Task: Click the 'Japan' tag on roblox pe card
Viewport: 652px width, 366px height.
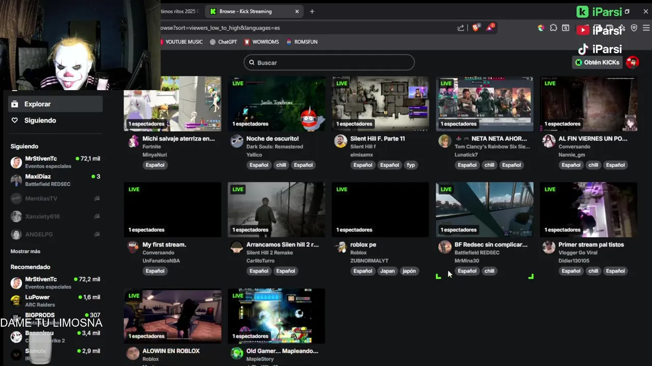Action: (388, 271)
